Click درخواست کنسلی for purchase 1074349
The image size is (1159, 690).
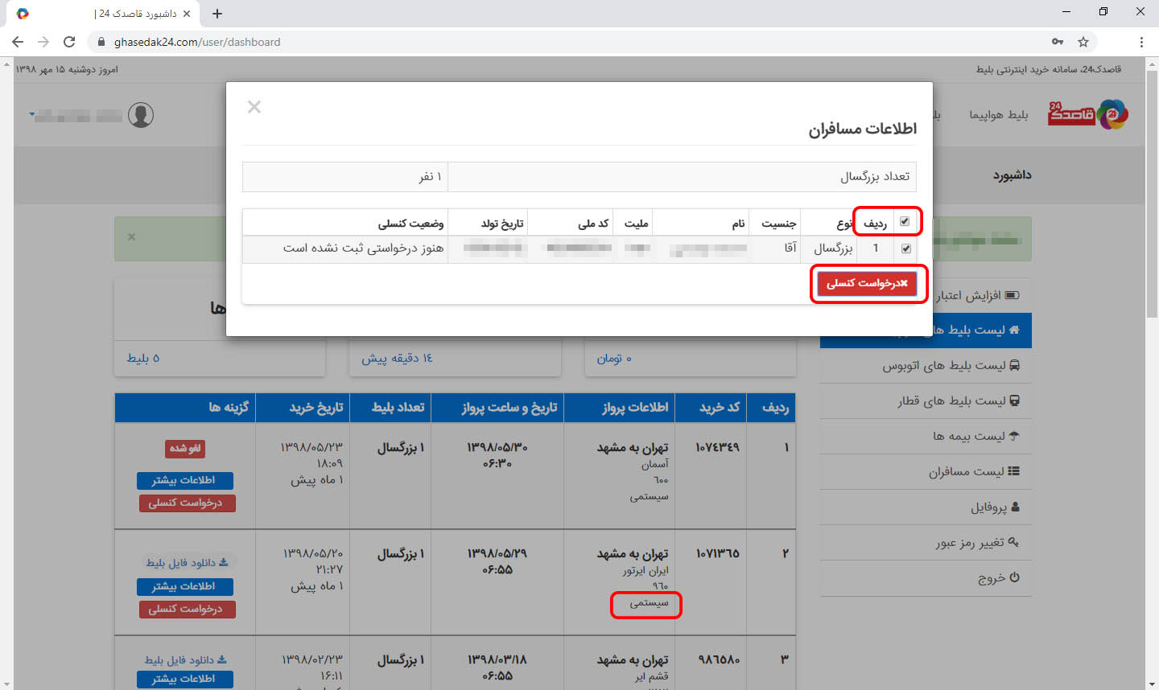(186, 503)
